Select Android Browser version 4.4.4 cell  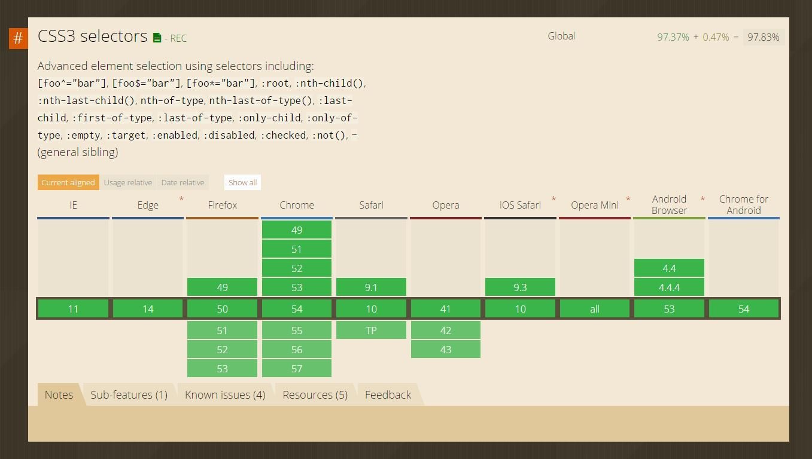pos(669,287)
